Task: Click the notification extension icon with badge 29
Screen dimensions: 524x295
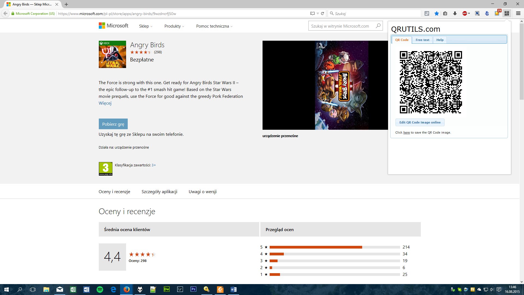Action: click(x=497, y=13)
